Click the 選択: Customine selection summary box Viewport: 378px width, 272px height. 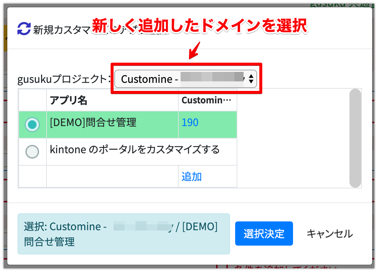tap(124, 234)
